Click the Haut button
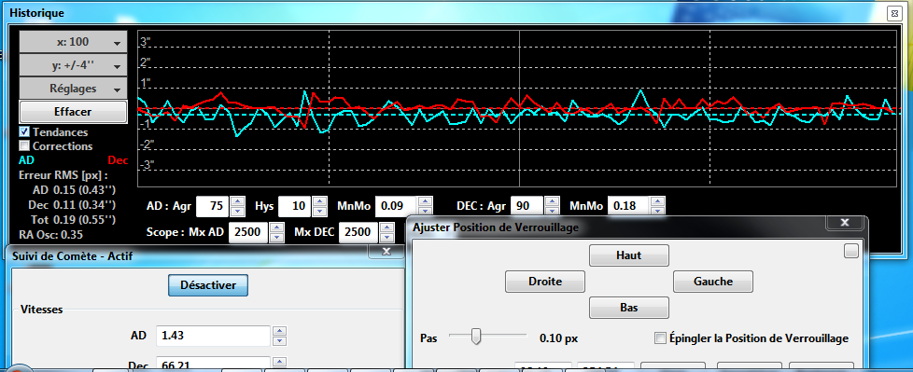 point(629,255)
